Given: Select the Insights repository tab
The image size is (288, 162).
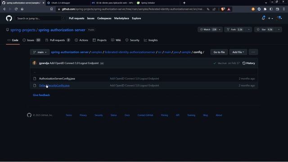Looking at the screenshot, I should (x=151, y=40).
